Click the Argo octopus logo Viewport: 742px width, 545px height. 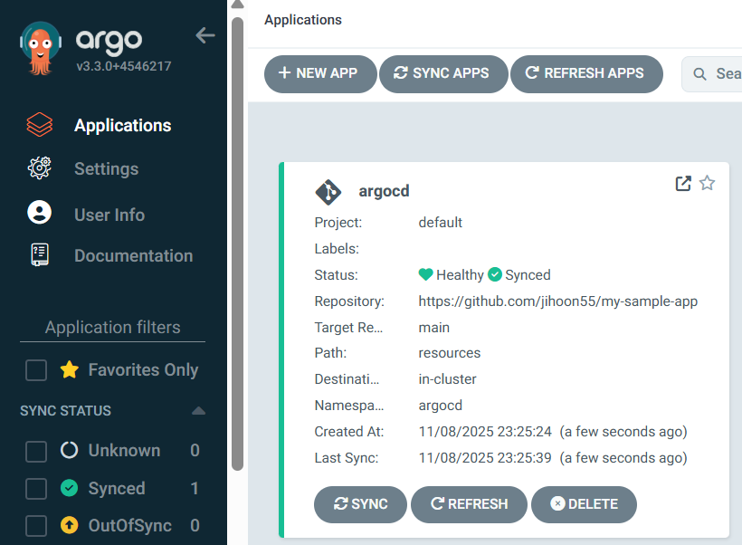pos(41,48)
